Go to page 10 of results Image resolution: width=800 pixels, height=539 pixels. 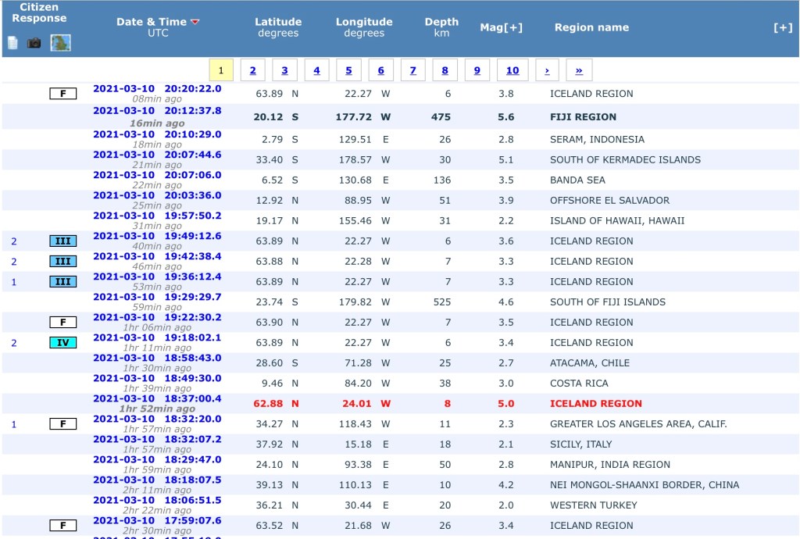512,70
